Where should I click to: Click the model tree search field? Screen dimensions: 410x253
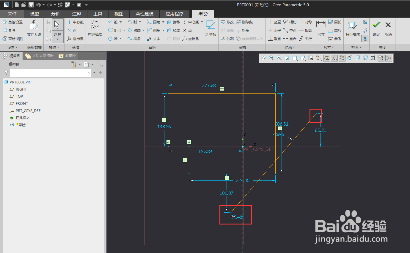[x=51, y=73]
